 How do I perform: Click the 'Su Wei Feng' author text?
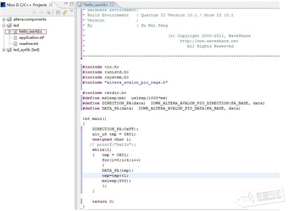pos(154,26)
